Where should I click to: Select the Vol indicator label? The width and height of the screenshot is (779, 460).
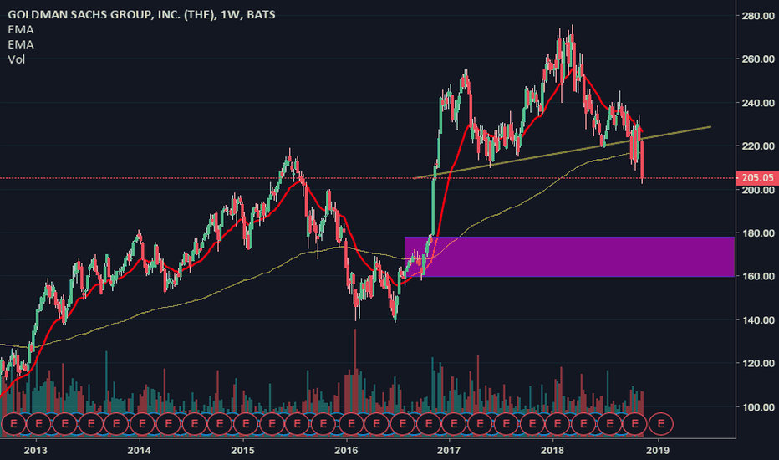(x=16, y=59)
